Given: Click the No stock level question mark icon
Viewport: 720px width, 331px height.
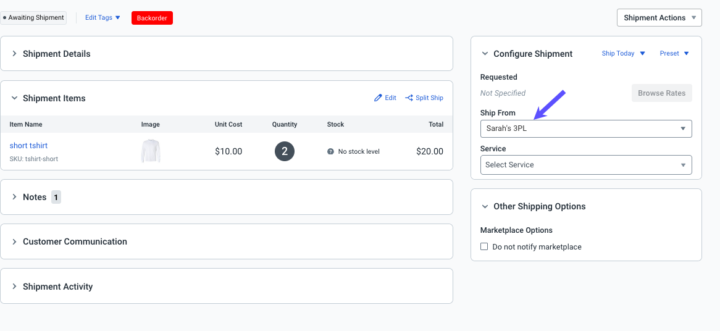Looking at the screenshot, I should [x=331, y=151].
